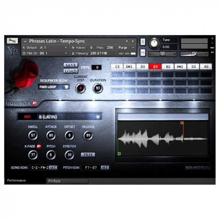The image size is (220, 220).
Task: Open instrument edit mode with wrench icon
Action: pos(12,41)
